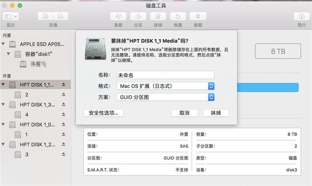Click the name (名称) text field
Image resolution: width=312 pixels, height=186 pixels.
point(165,75)
